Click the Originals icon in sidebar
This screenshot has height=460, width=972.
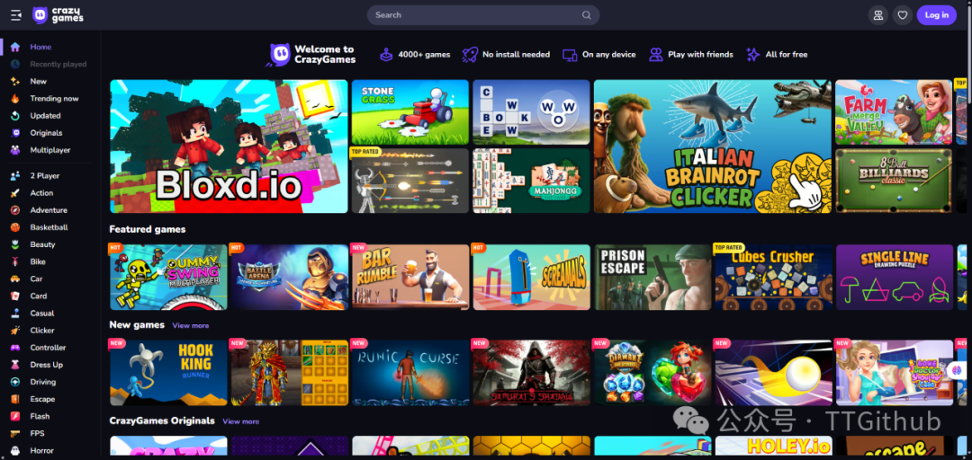tap(15, 132)
